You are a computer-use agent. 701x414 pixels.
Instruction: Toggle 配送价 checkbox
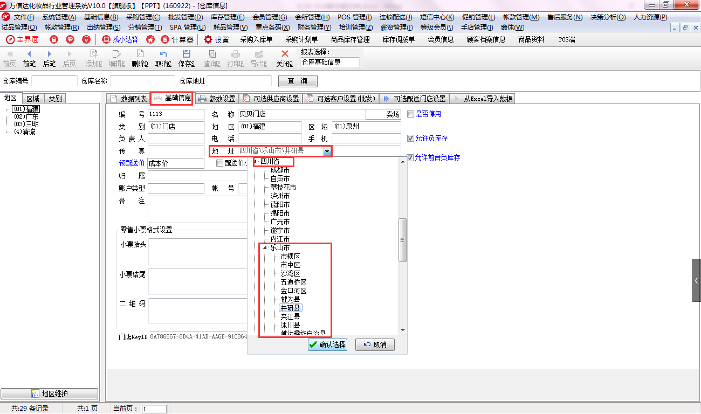click(x=219, y=163)
